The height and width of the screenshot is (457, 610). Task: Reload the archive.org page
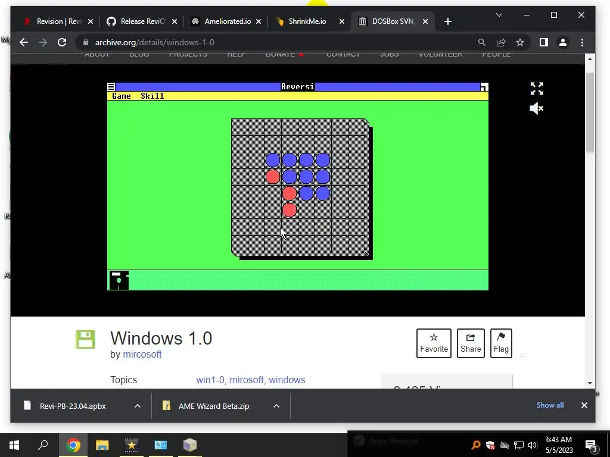pos(62,42)
